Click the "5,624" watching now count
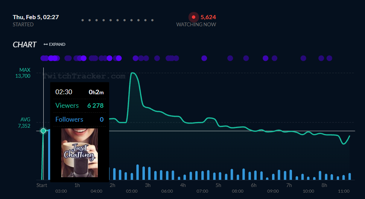365x199 pixels. pos(208,17)
